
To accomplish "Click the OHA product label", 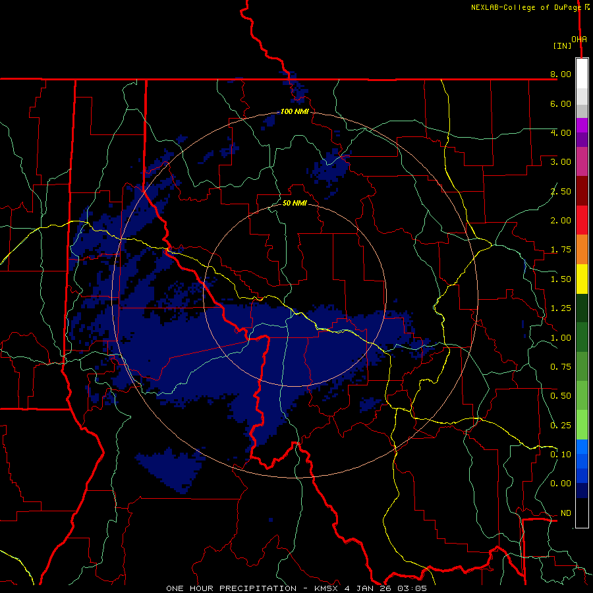I will (x=579, y=40).
